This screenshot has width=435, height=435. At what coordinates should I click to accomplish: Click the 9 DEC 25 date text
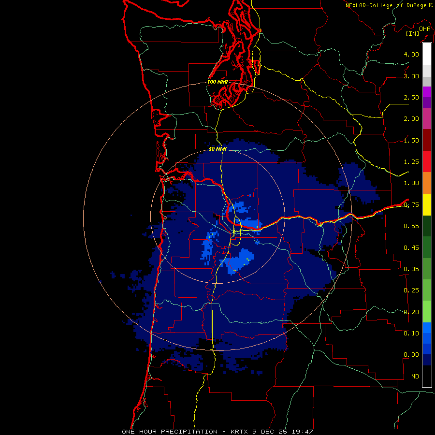tap(270, 432)
